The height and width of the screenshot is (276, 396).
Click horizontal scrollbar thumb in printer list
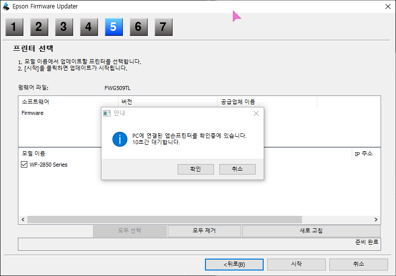click(164, 219)
